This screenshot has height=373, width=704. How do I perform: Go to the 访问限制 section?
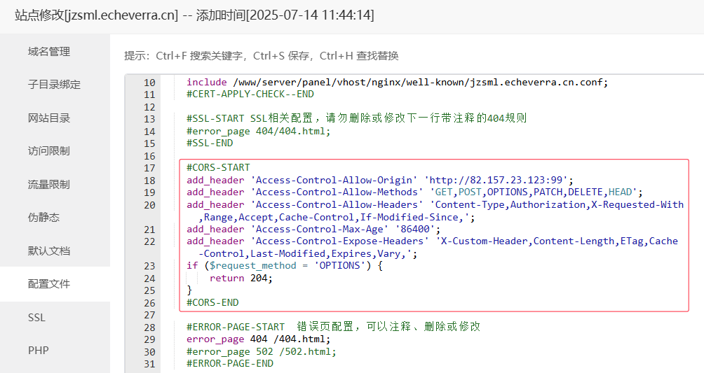[49, 151]
